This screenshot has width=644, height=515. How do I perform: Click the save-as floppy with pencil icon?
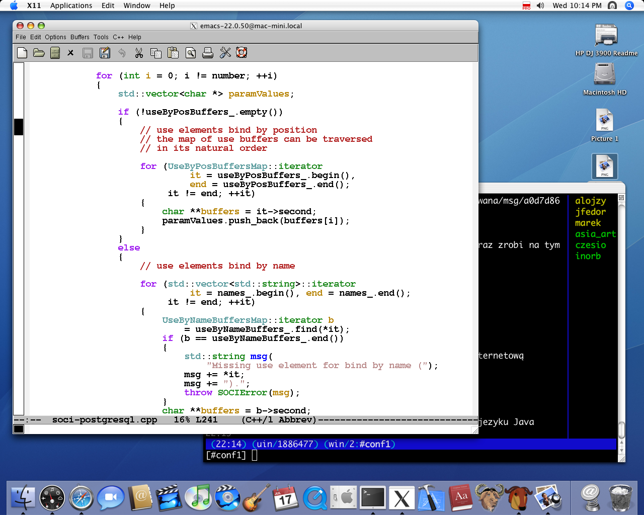(x=105, y=53)
